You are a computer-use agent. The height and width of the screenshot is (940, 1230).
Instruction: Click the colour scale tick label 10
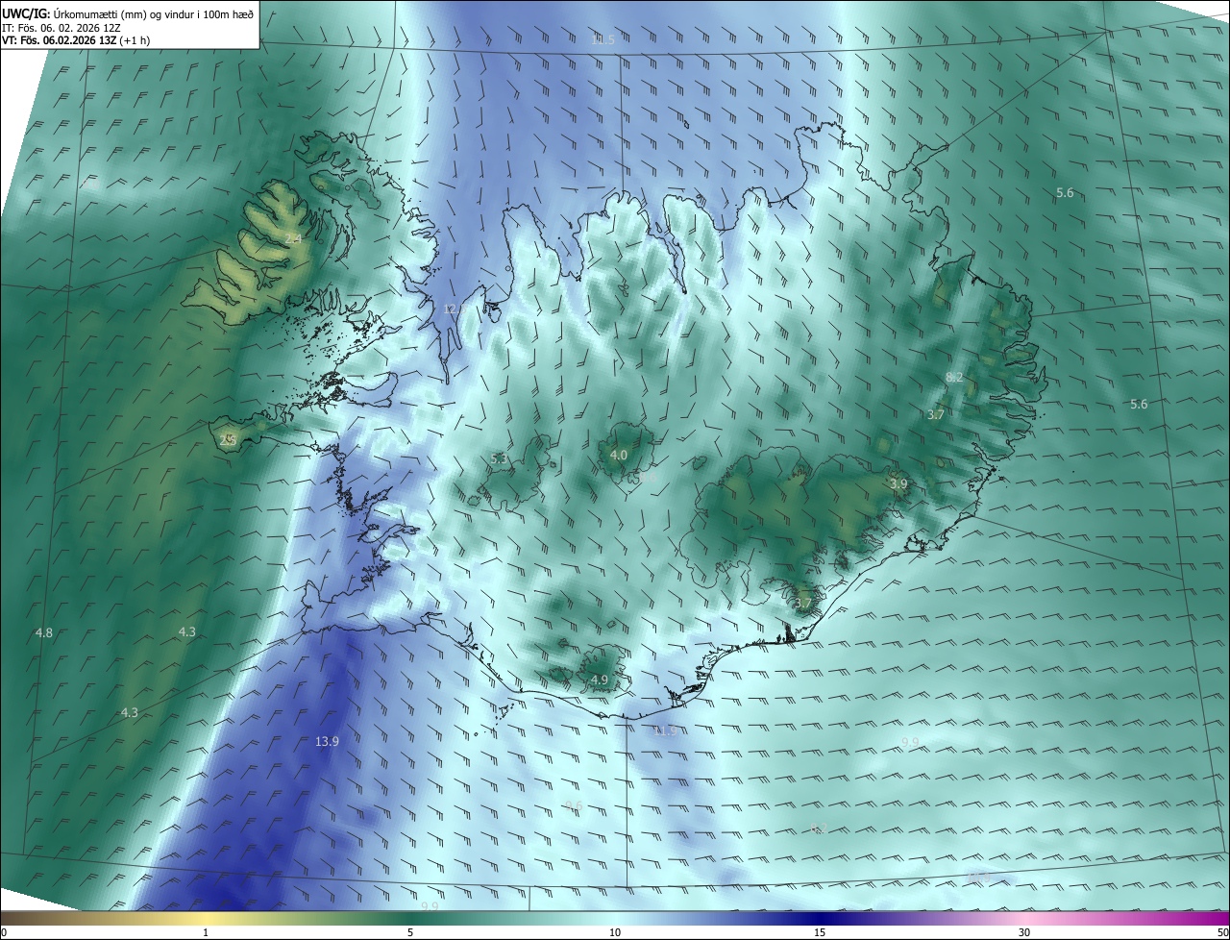(x=615, y=933)
